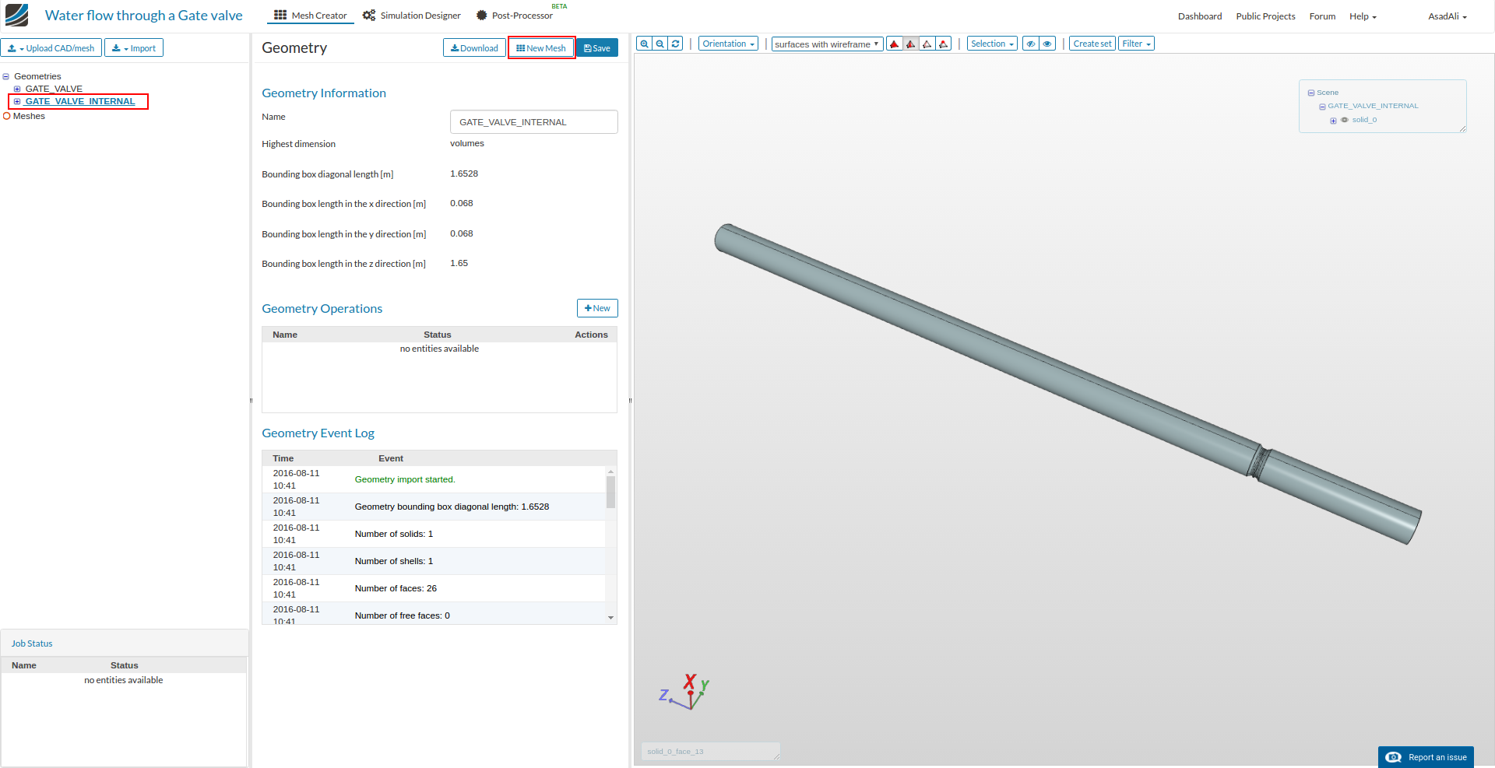
Task: Expand solid_0 in the scene tree
Action: [1333, 121]
